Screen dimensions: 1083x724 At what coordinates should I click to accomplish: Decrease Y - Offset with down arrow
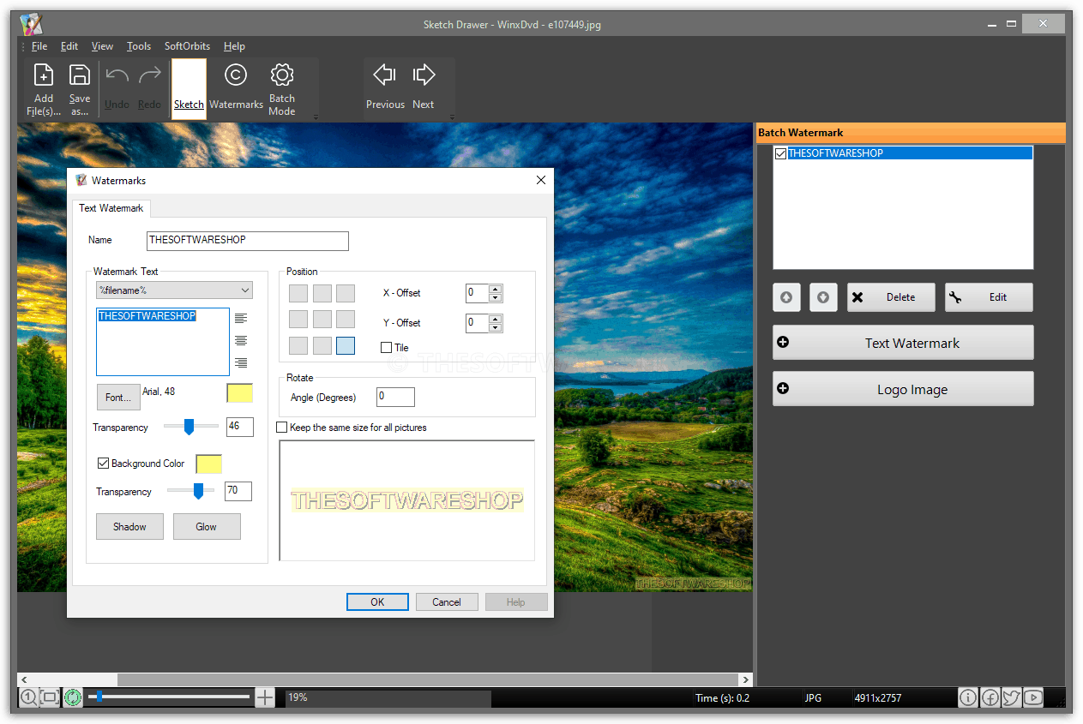coord(496,328)
